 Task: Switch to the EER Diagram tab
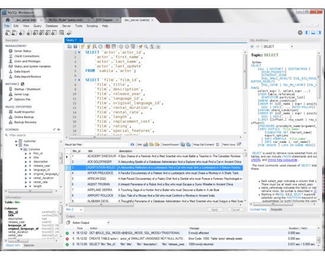[104, 20]
